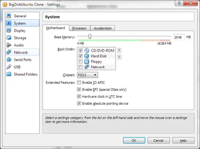This screenshot has height=149, width=200.
Task: Open the Chipset PIIX3 dropdown
Action: click(87, 75)
